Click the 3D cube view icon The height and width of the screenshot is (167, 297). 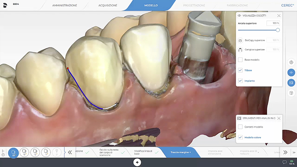click(291, 93)
